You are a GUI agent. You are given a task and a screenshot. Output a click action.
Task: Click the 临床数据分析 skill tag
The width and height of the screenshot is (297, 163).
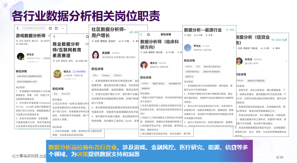coord(175,83)
